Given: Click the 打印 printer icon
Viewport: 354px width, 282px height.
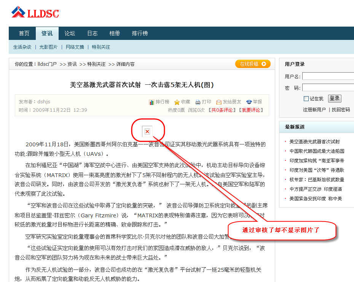Looking at the screenshot, I should coord(198,102).
